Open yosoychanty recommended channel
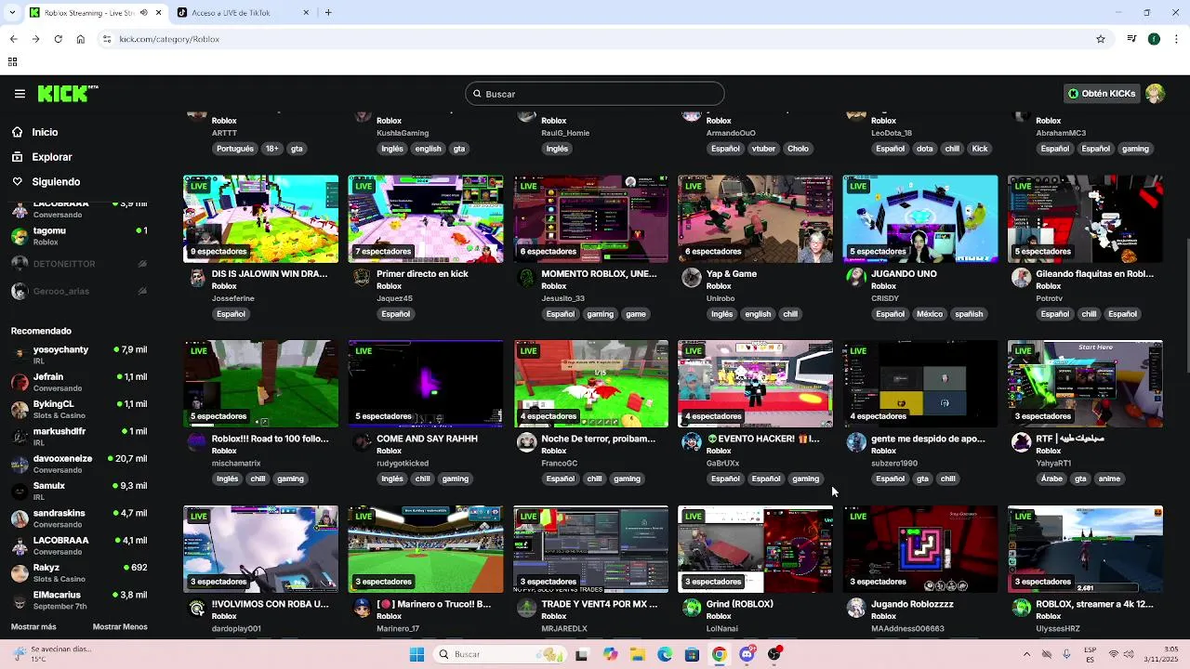The width and height of the screenshot is (1190, 669). click(79, 355)
